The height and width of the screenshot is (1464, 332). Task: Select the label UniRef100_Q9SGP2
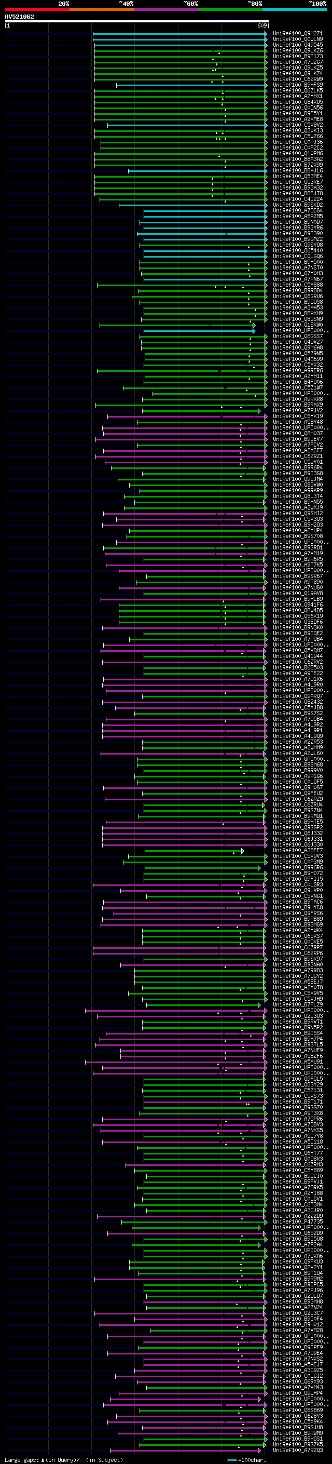[x=297, y=827]
